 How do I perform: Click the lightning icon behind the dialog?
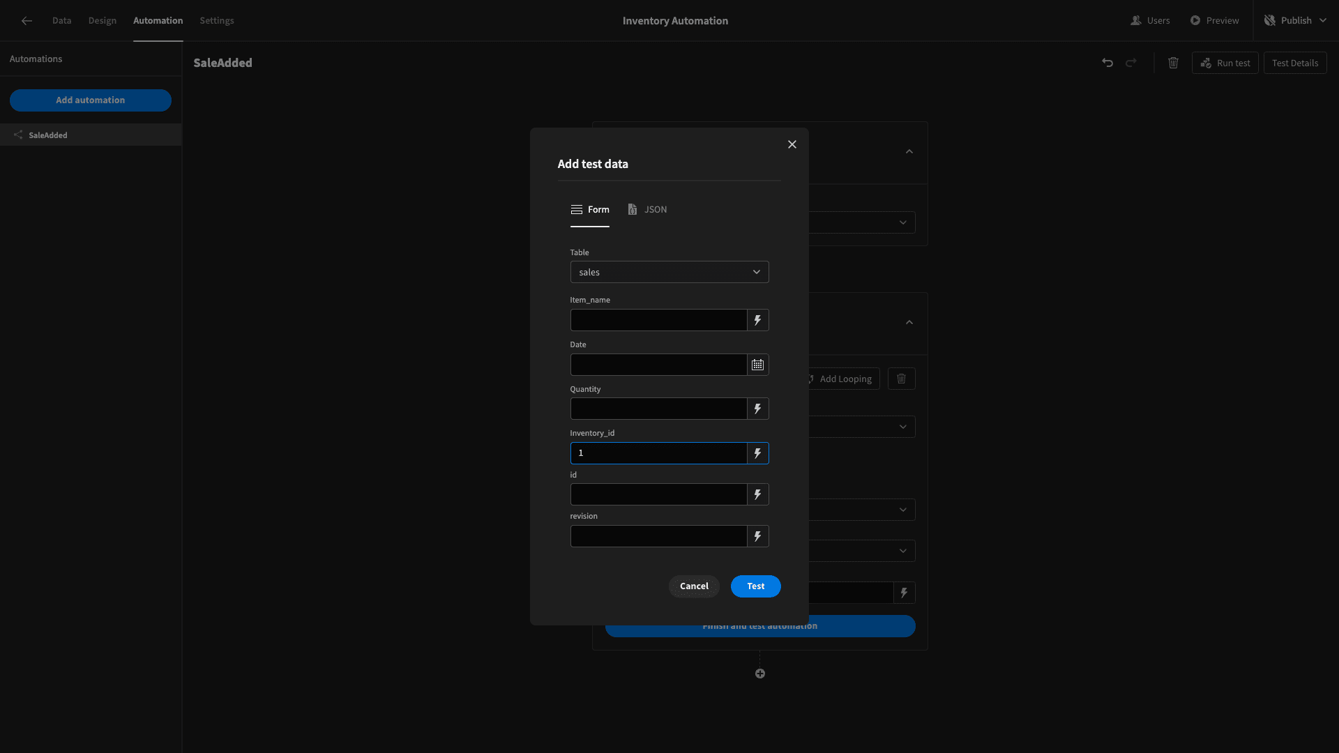pyautogui.click(x=905, y=593)
